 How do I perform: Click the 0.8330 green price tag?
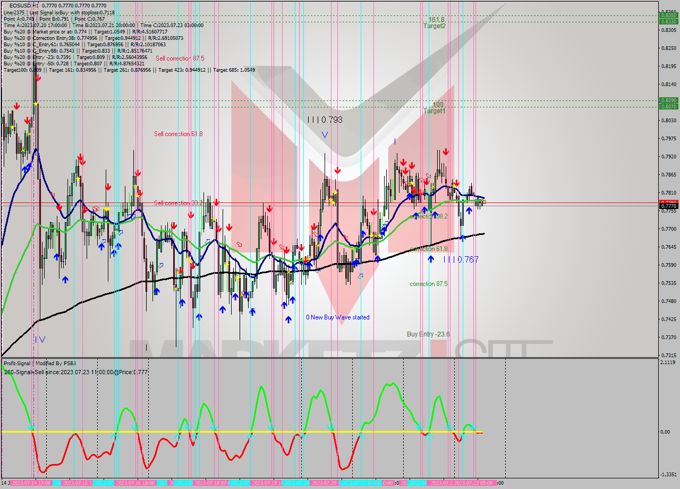coord(668,21)
